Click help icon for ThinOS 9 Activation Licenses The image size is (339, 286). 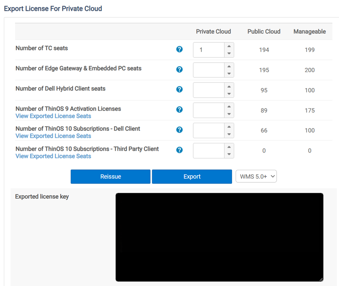[x=180, y=110]
